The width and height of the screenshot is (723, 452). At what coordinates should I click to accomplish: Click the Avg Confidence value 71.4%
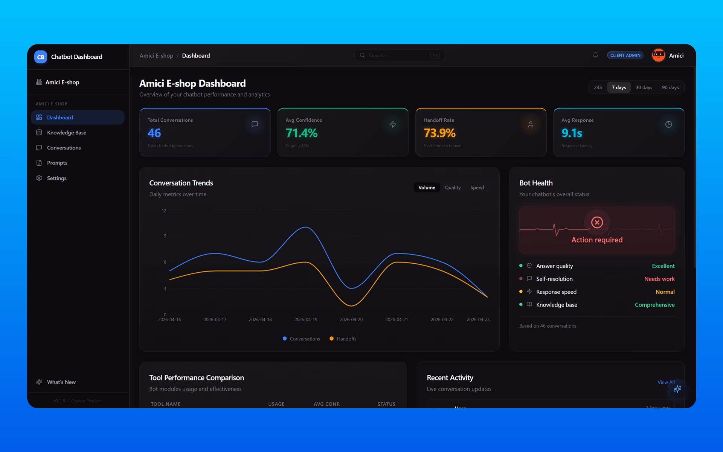tap(301, 133)
